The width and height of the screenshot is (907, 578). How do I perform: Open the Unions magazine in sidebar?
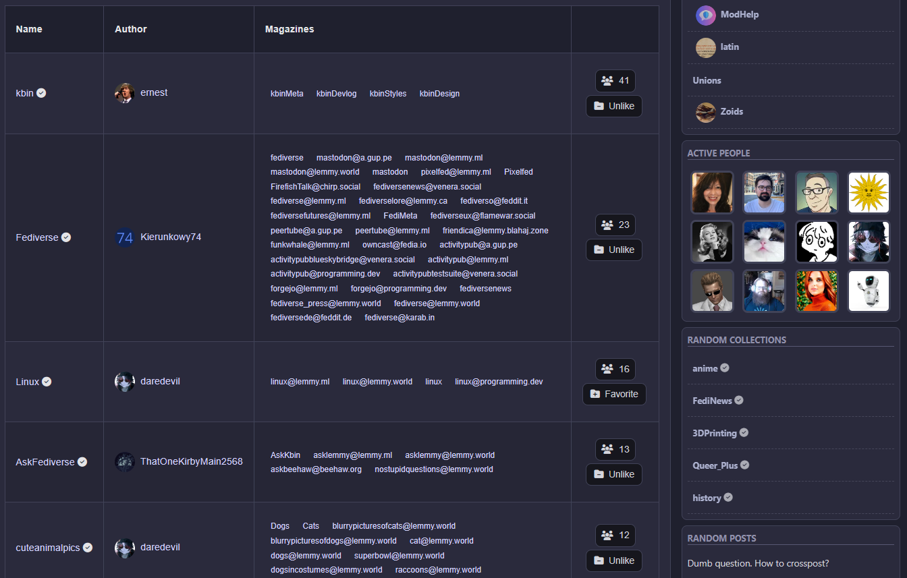click(x=707, y=80)
